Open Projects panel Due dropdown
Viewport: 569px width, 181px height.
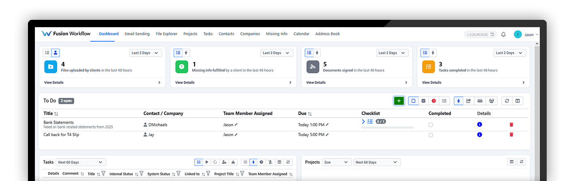pos(337,162)
